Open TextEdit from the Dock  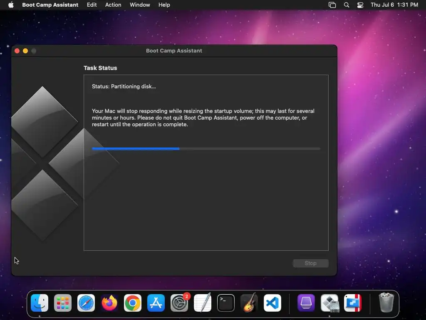(203, 303)
